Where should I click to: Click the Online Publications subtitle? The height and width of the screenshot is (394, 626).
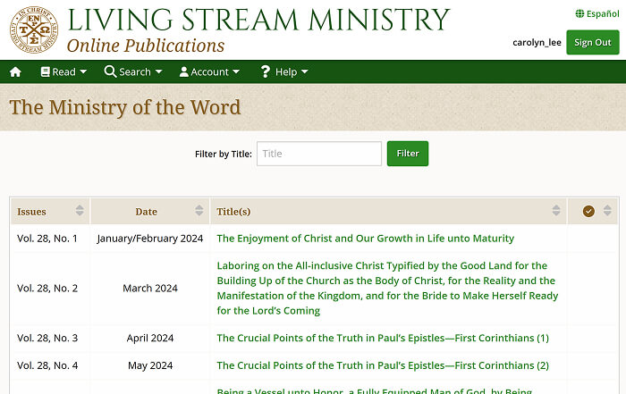click(x=146, y=46)
